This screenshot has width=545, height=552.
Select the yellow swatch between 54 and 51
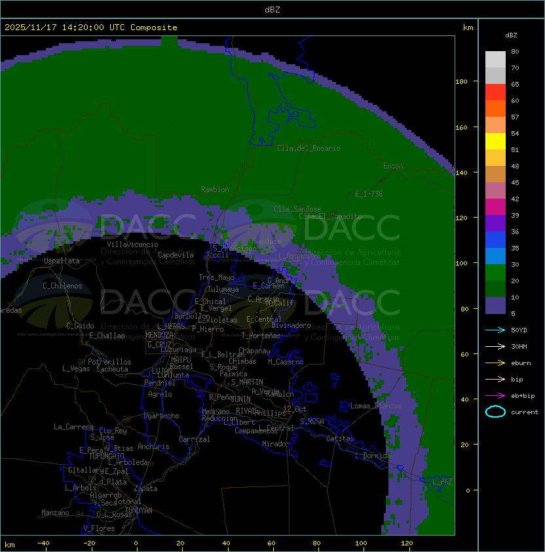(x=495, y=141)
